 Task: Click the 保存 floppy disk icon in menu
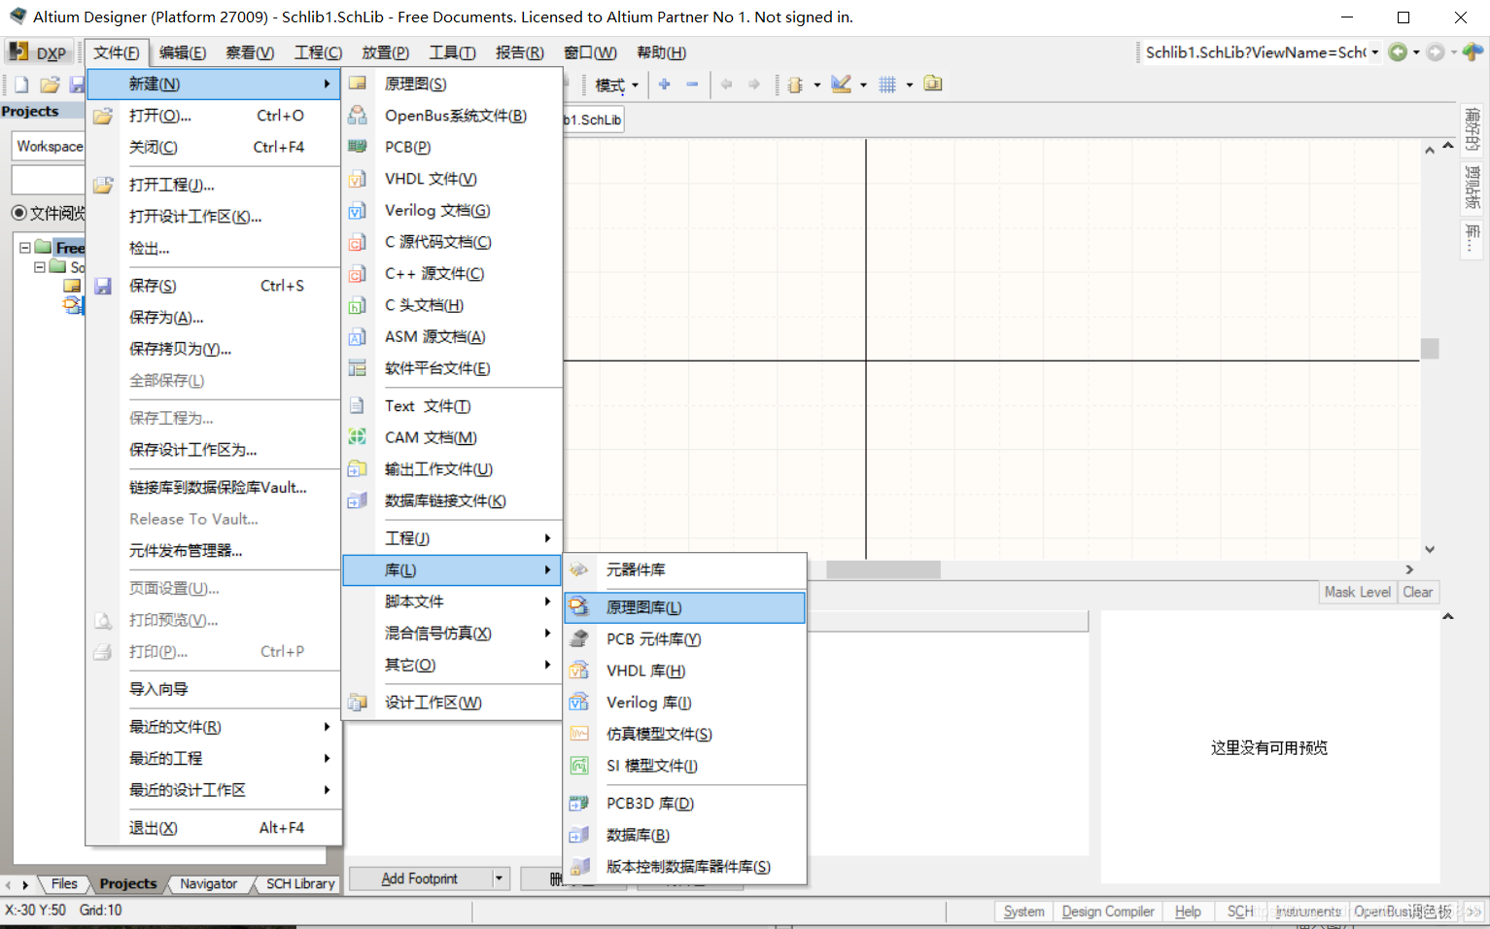tap(103, 286)
